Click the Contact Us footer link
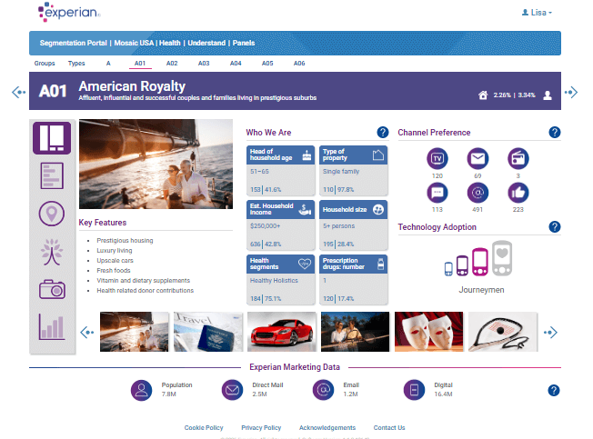Image resolution: width=593 pixels, height=439 pixels. tap(389, 427)
